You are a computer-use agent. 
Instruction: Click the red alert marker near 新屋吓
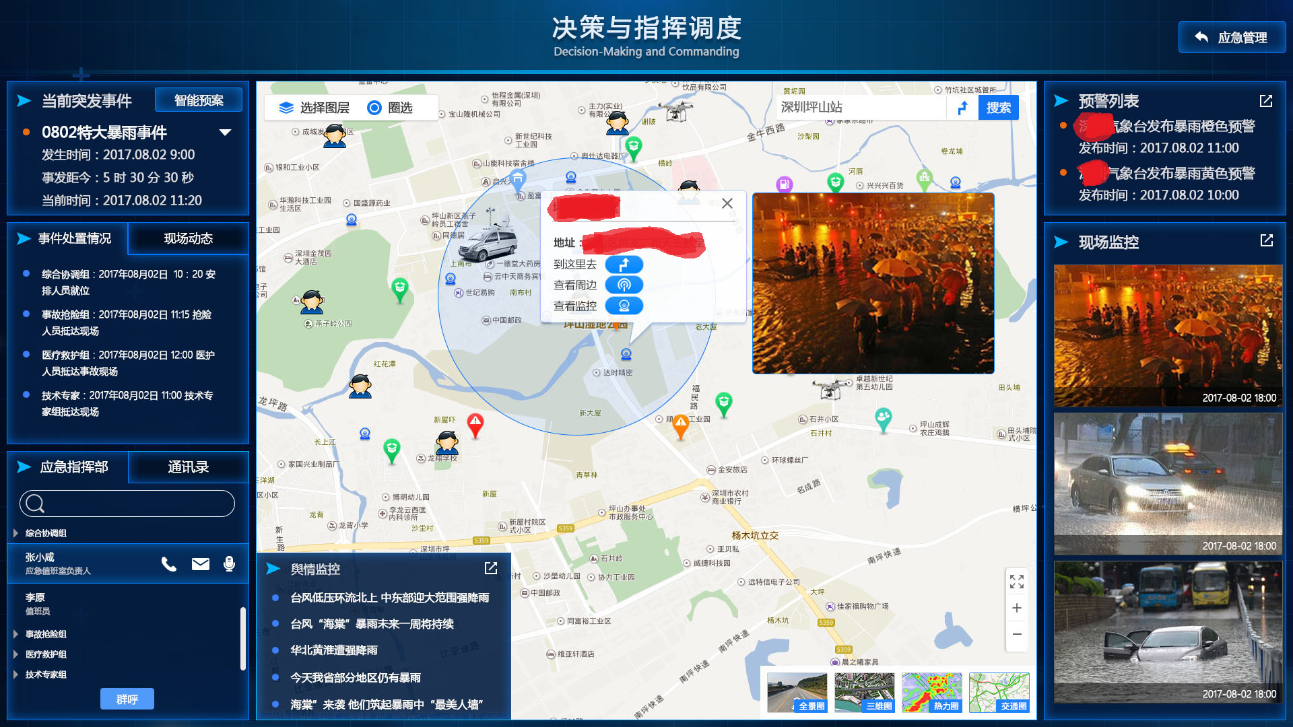pyautogui.click(x=475, y=425)
